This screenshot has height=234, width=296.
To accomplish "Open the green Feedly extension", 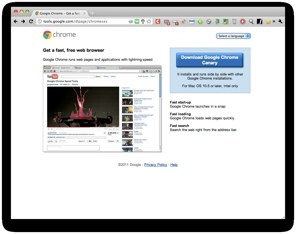I will click(200, 22).
